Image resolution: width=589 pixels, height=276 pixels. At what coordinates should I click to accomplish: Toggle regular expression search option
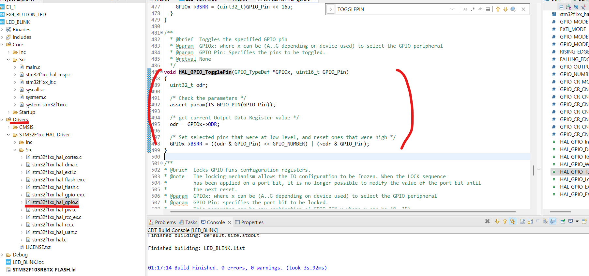473,9
